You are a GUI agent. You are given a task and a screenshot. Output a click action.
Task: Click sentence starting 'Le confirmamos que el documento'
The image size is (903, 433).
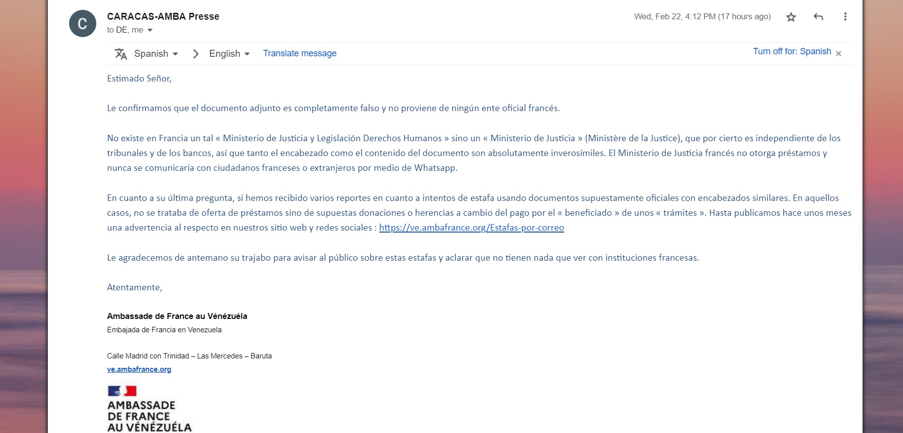pyautogui.click(x=334, y=108)
